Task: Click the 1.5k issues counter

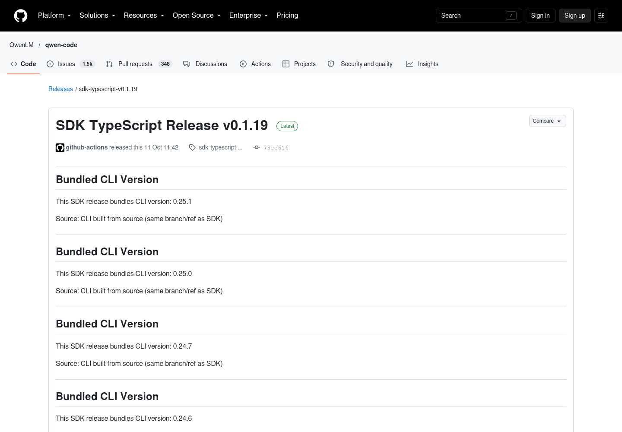Action: click(x=88, y=64)
